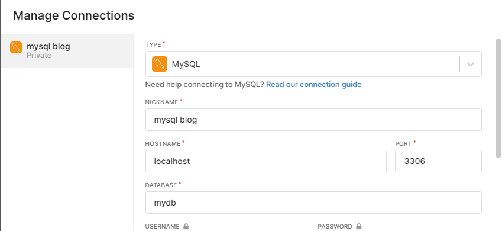
Task: Click the Need help connecting to MySQL text
Action: click(205, 84)
